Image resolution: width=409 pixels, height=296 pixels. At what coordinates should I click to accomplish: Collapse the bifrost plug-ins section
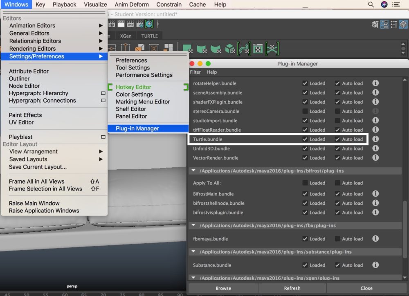pyautogui.click(x=193, y=170)
